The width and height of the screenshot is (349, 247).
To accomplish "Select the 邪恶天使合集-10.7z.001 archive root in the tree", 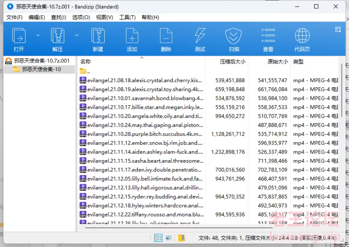I will click(37, 61).
